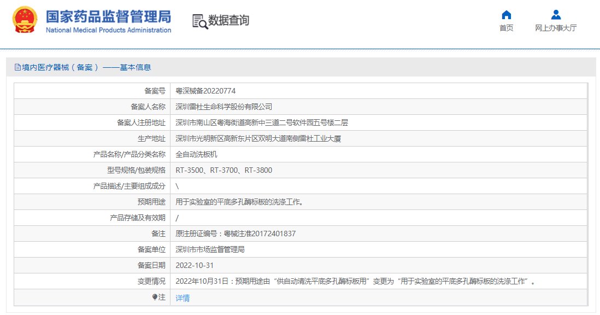Click the home house icon
Viewport: 600px width, 315px height.
tap(506, 15)
